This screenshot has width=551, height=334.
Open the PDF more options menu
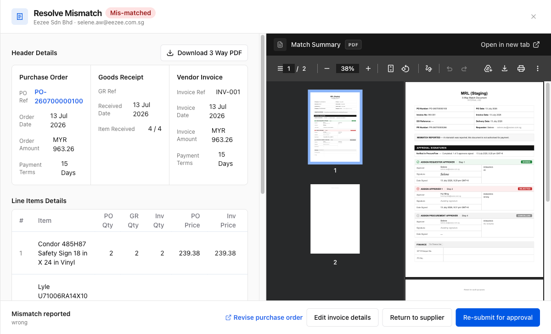point(538,68)
